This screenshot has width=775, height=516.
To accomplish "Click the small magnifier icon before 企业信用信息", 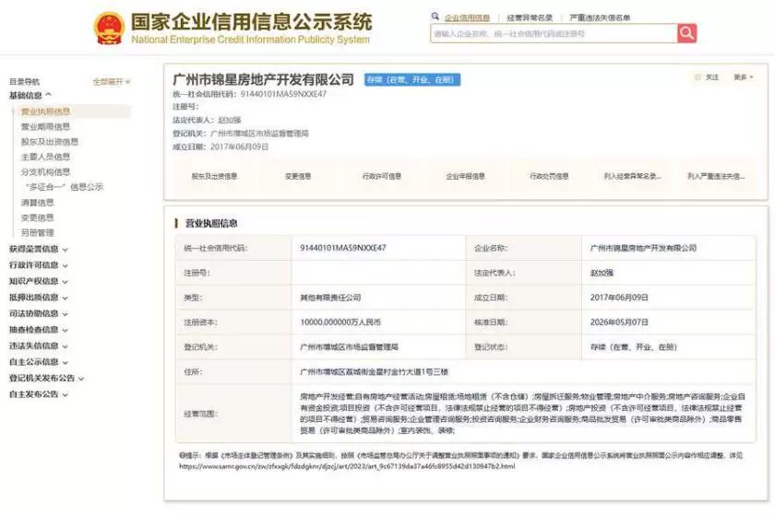I will [435, 17].
